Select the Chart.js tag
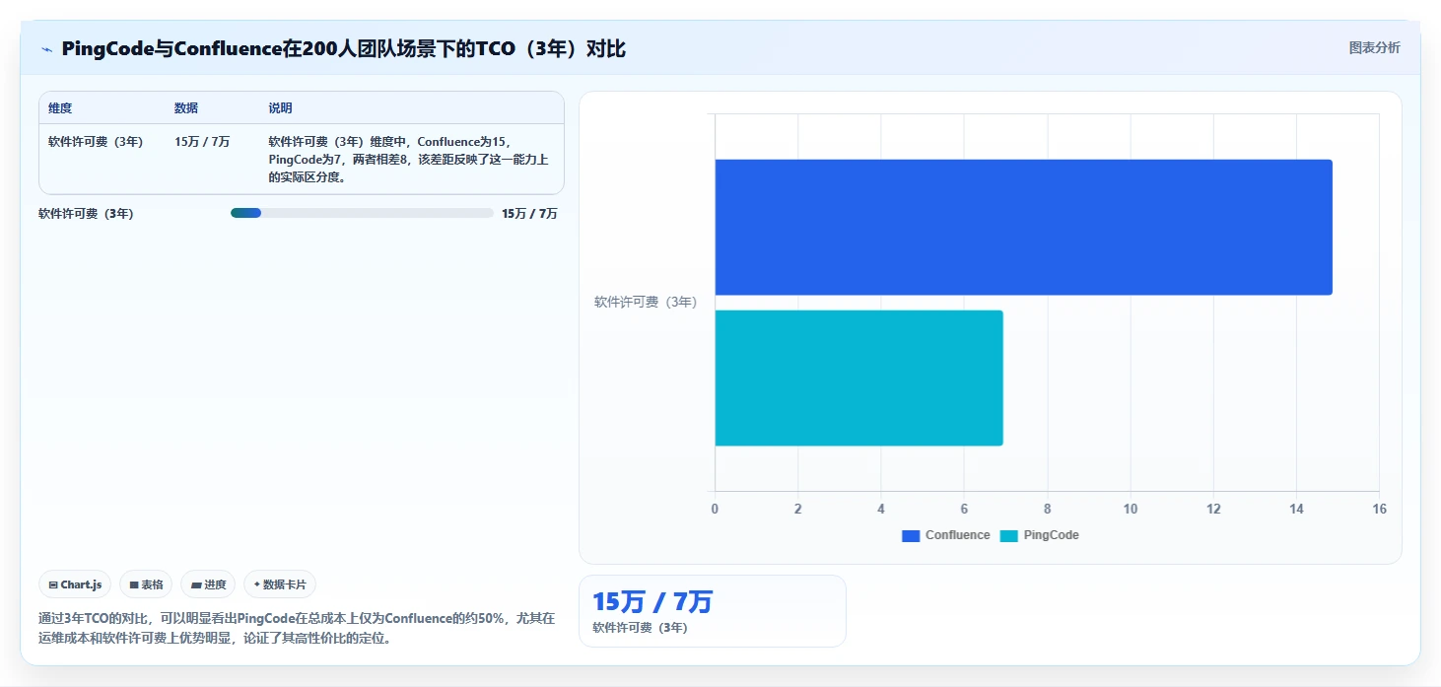Viewport: 1441px width, 687px height. [75, 584]
